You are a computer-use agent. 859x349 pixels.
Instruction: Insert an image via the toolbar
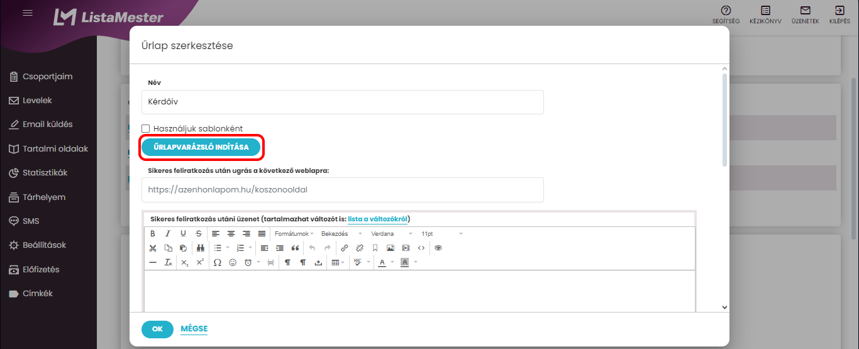pyautogui.click(x=391, y=248)
